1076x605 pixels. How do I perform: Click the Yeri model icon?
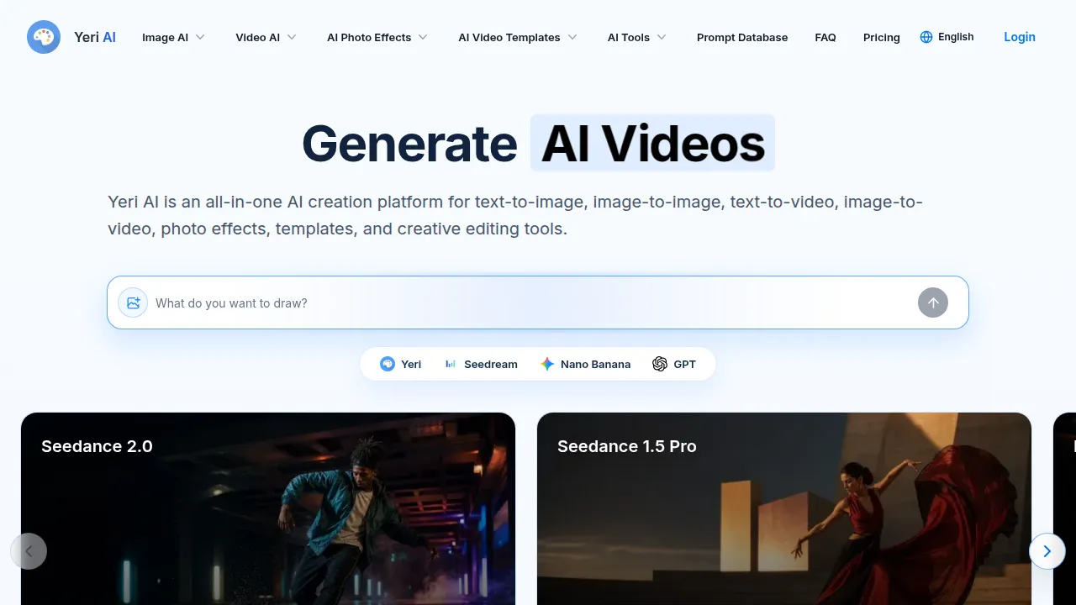pyautogui.click(x=388, y=364)
